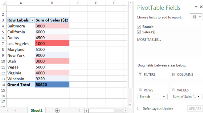Select the column B header
This screenshot has height=113, width=203.
(x=52, y=3)
